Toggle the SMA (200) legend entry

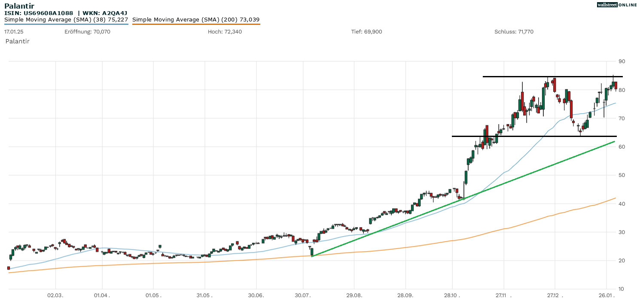[x=196, y=20]
